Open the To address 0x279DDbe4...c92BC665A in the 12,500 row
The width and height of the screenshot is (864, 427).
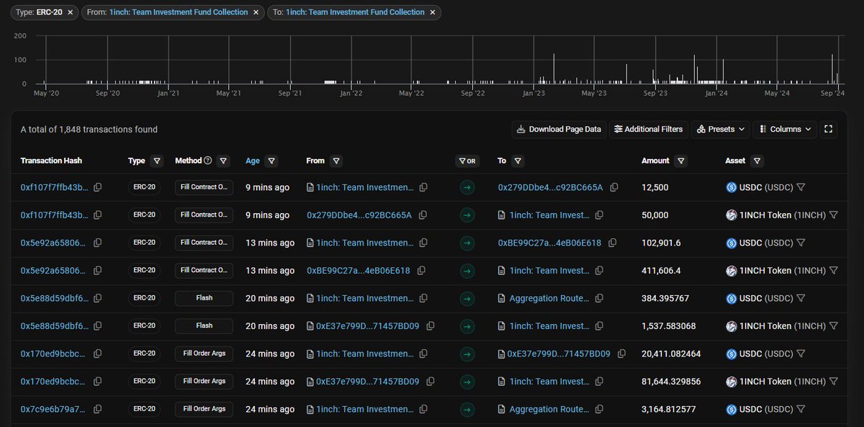(550, 187)
